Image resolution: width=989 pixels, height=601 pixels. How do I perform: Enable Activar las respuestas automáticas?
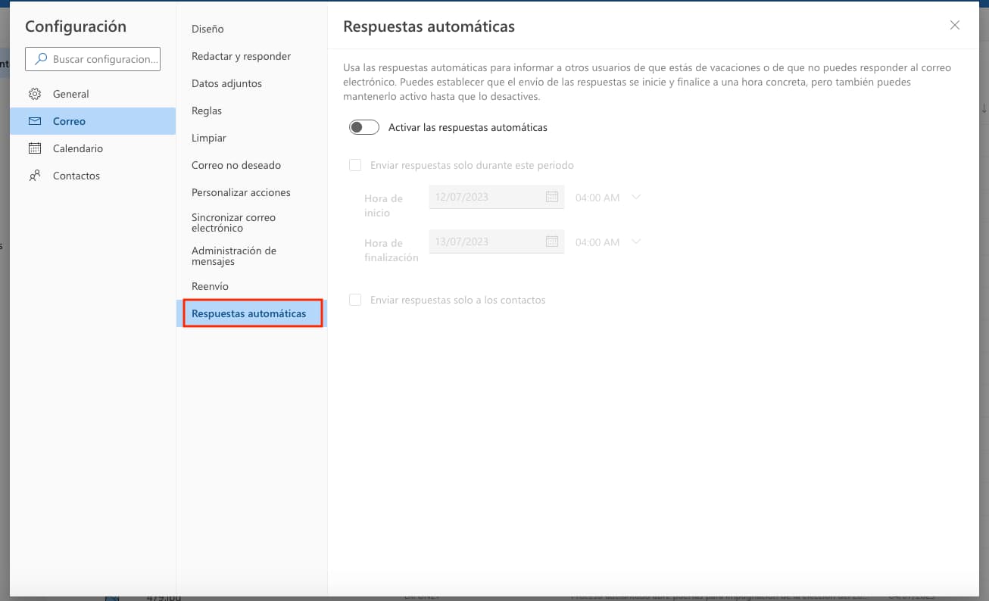pyautogui.click(x=364, y=126)
